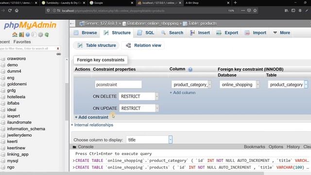Click the Pocket save icon in address bar

tap(249, 11)
